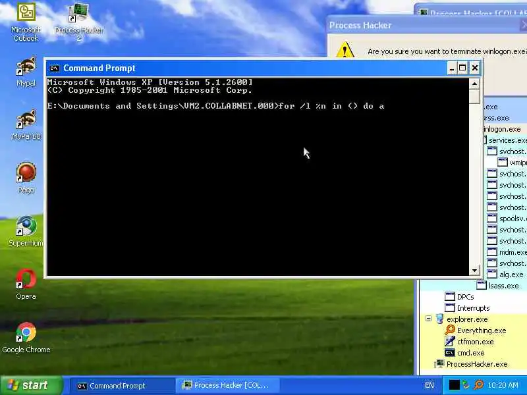Select the Pego desktop icon
The image size is (527, 395).
click(26, 178)
